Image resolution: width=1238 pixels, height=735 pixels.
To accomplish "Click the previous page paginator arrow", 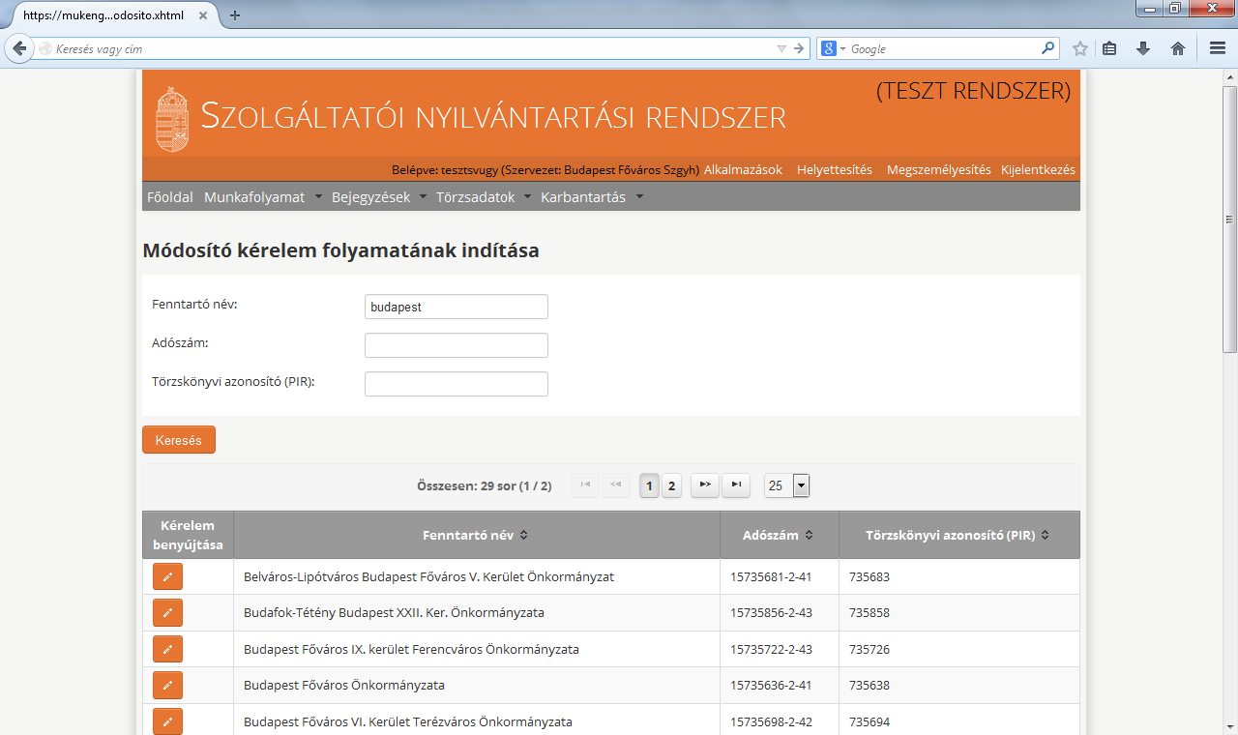I will [x=616, y=485].
